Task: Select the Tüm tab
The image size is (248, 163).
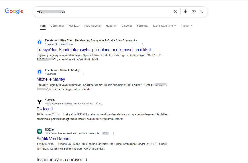Action: click(43, 26)
